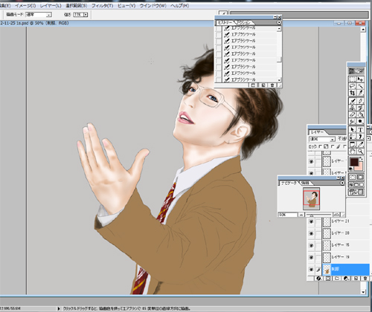This screenshot has height=312, width=372.
Task: Hide layer レイヤー 19 via eye icon
Action: 311,257
